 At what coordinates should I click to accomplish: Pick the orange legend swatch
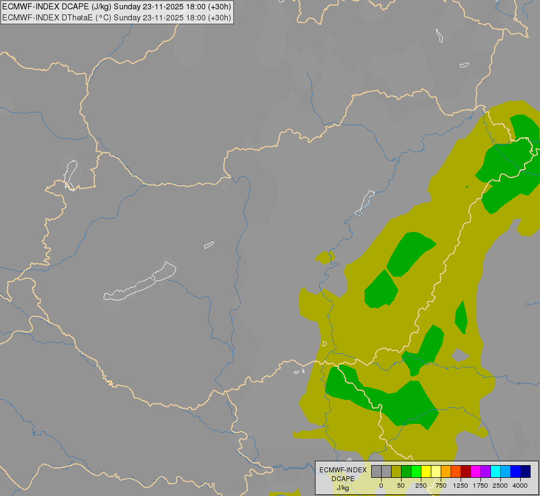(446, 471)
